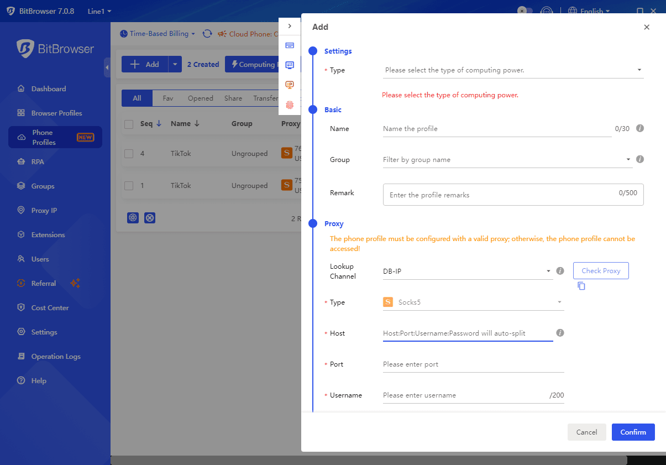666x465 pixels.
Task: Open Browser Profiles in the sidebar
Action: click(56, 113)
